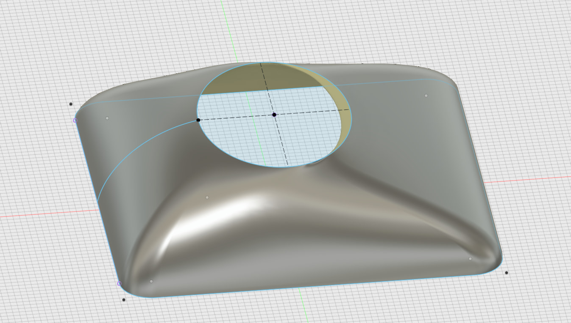
Task: Select black point outside the bottom-left corner
Action: [x=124, y=300]
